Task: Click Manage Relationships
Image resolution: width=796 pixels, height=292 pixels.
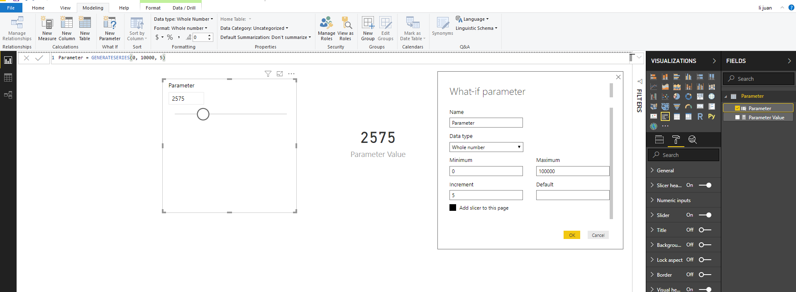Action: click(x=17, y=29)
